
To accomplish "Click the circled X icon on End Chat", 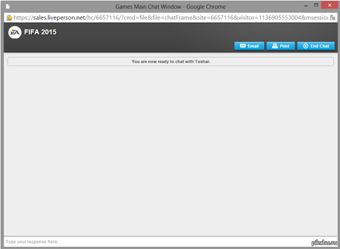I will (305, 46).
